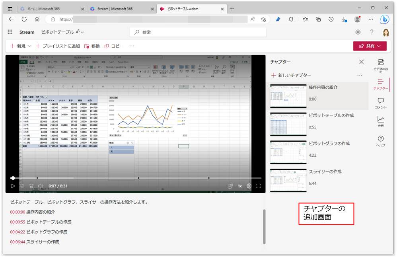Mute the video volume

point(41,186)
